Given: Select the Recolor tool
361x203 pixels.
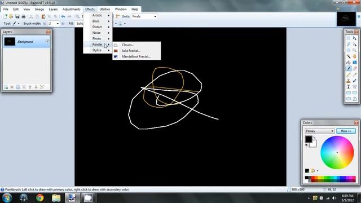Looking at the screenshot, I should tap(355, 81).
